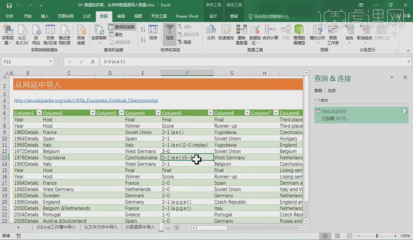Click Tell me what to do search box

(269, 16)
